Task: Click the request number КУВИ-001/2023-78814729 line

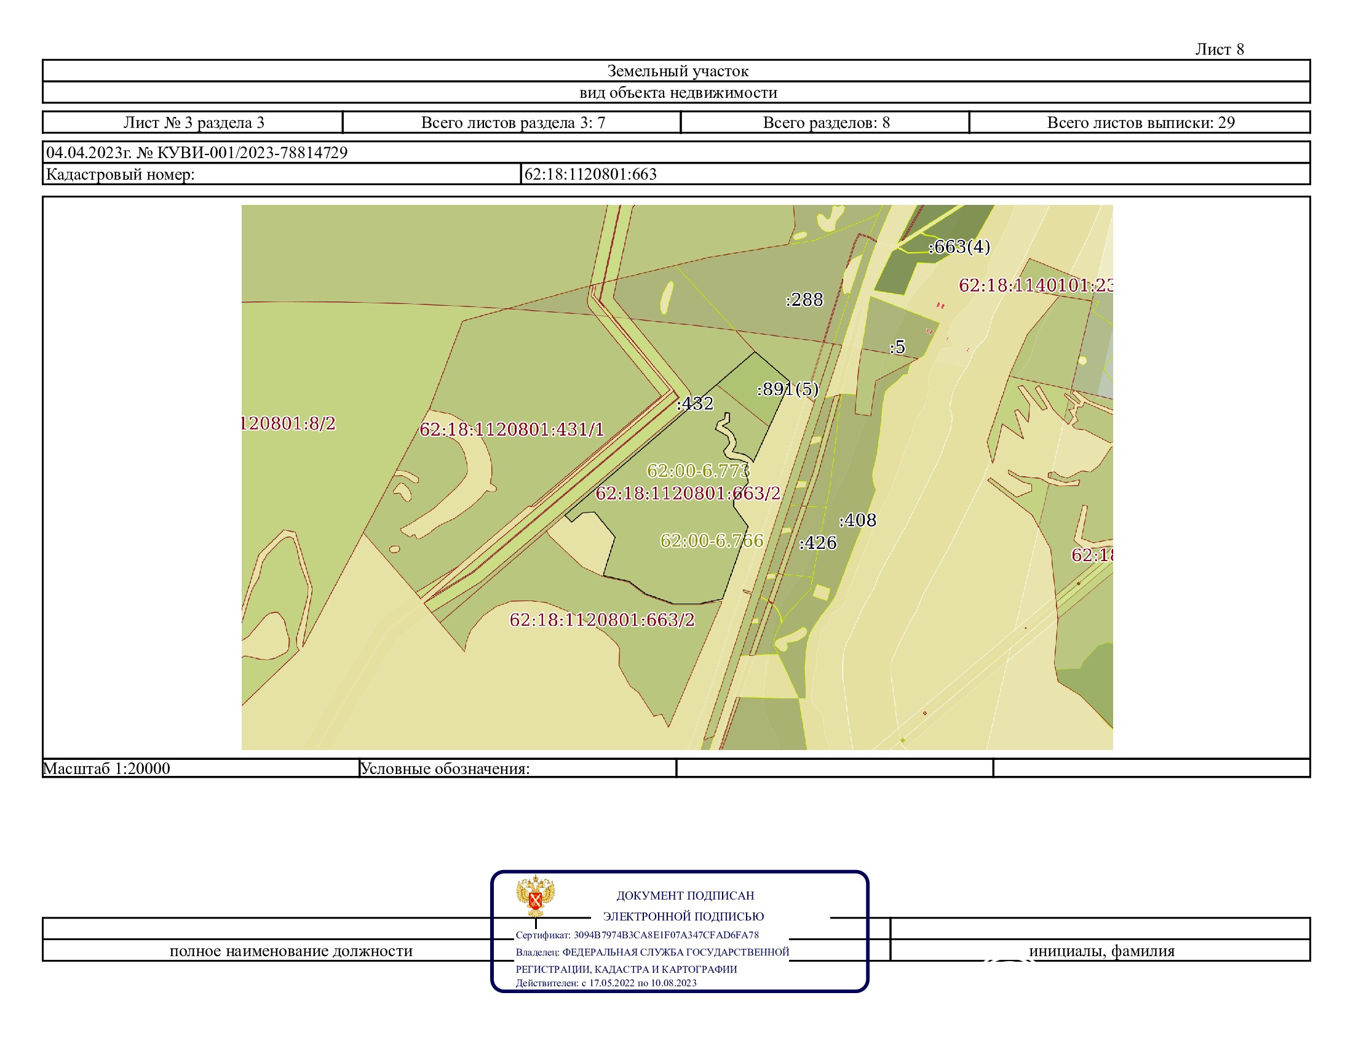Action: point(197,153)
